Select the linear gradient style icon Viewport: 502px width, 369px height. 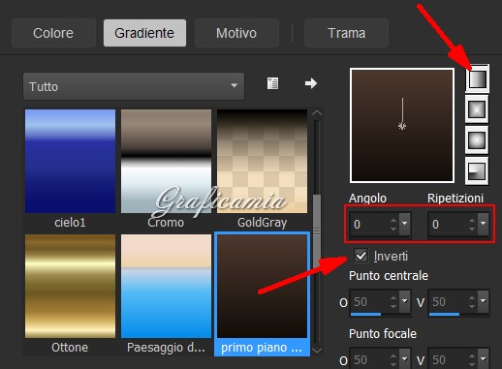477,78
